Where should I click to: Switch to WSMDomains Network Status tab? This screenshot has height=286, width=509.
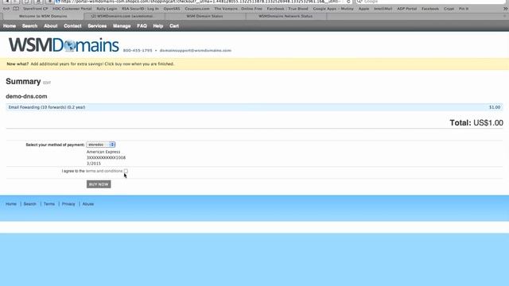[x=286, y=16]
